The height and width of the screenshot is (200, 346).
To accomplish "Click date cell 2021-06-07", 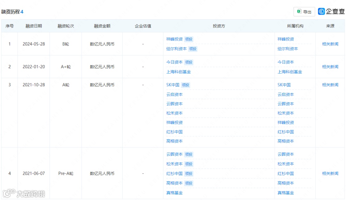I will [x=34, y=173].
